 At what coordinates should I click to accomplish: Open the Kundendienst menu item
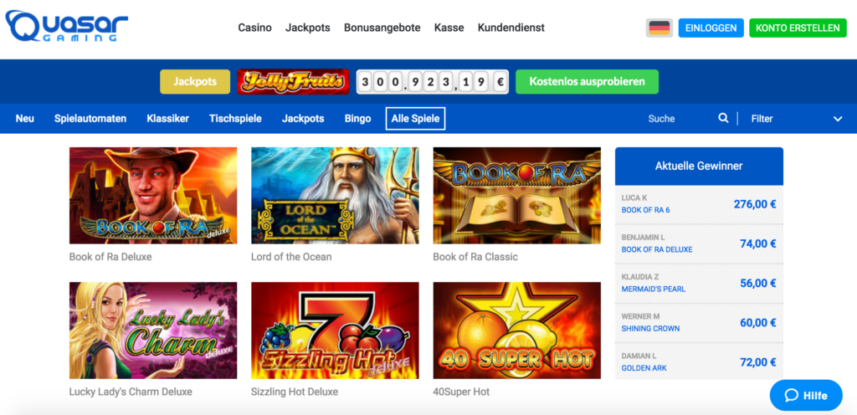tap(511, 28)
